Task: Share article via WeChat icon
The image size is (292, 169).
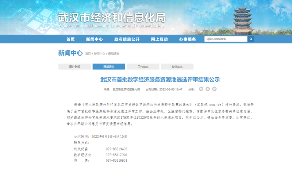Action: click(201, 89)
